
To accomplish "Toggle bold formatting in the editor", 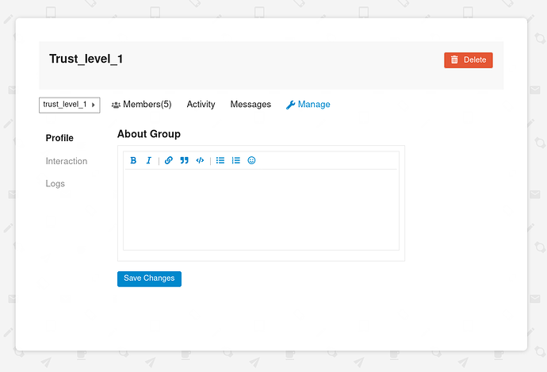I will click(x=133, y=160).
